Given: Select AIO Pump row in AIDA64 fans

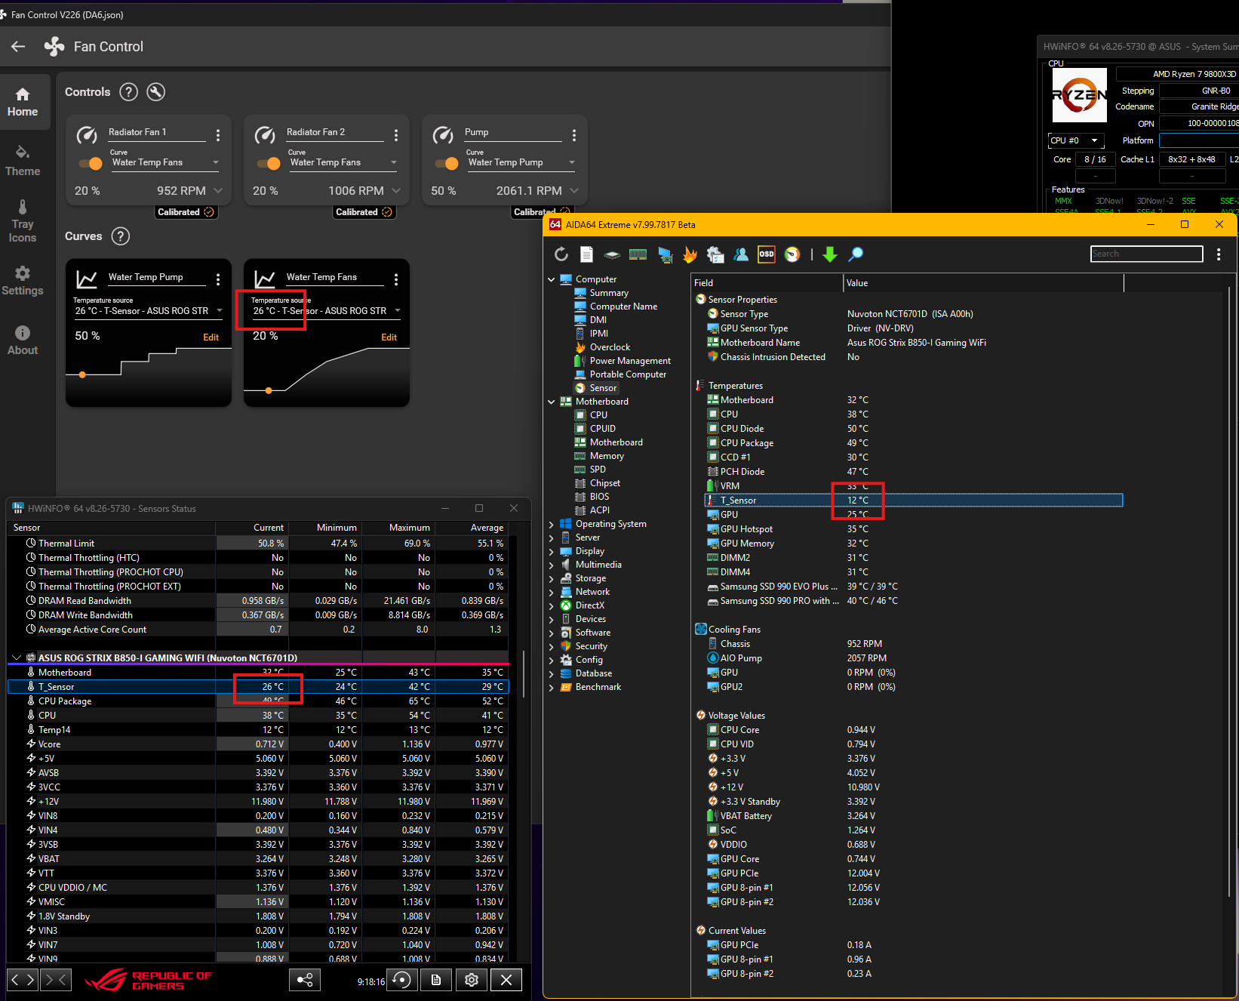Looking at the screenshot, I should (913, 658).
